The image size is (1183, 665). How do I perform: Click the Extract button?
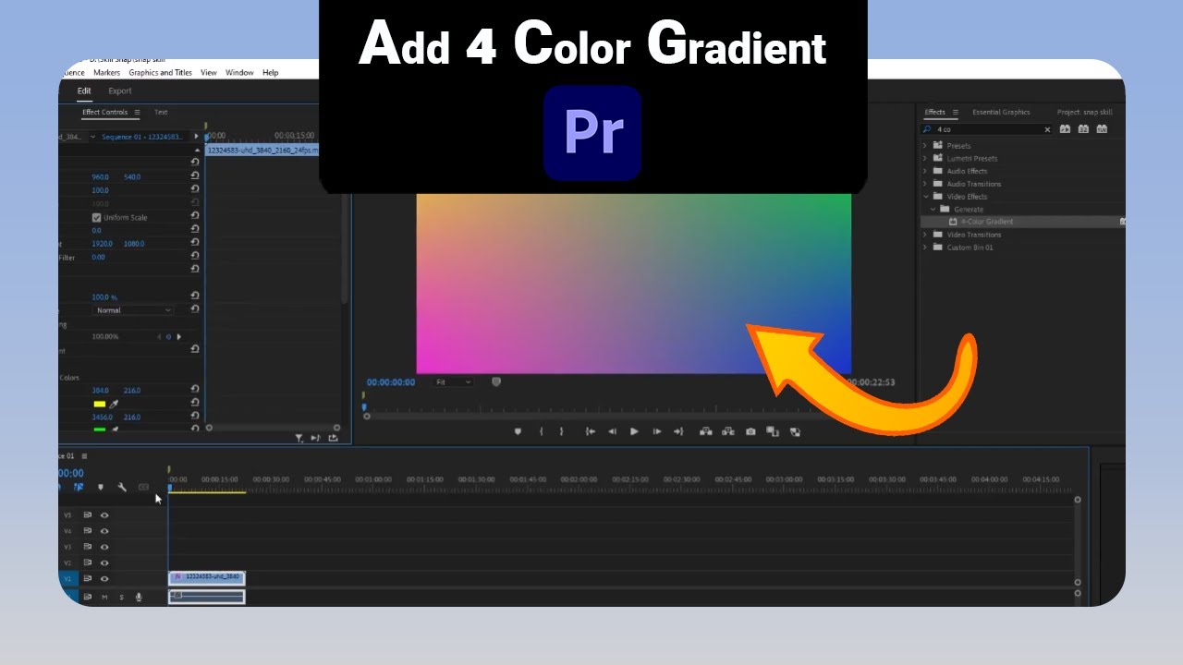pos(727,431)
